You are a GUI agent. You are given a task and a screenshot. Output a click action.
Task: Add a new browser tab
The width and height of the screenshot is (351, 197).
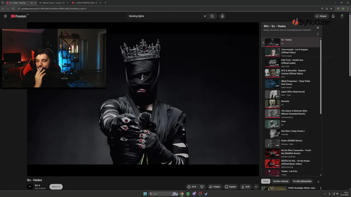pos(105,3)
